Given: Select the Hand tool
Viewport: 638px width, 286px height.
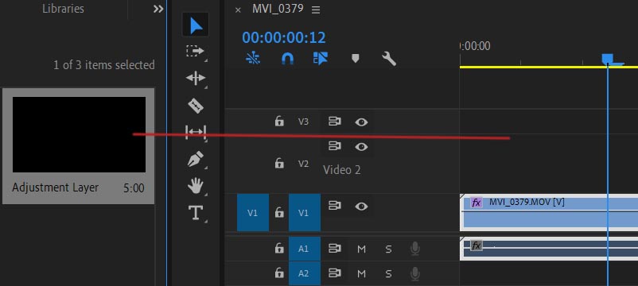Looking at the screenshot, I should 196,187.
